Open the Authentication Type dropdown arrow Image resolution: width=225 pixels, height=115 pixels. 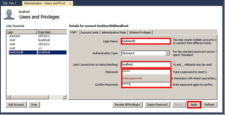(167, 53)
